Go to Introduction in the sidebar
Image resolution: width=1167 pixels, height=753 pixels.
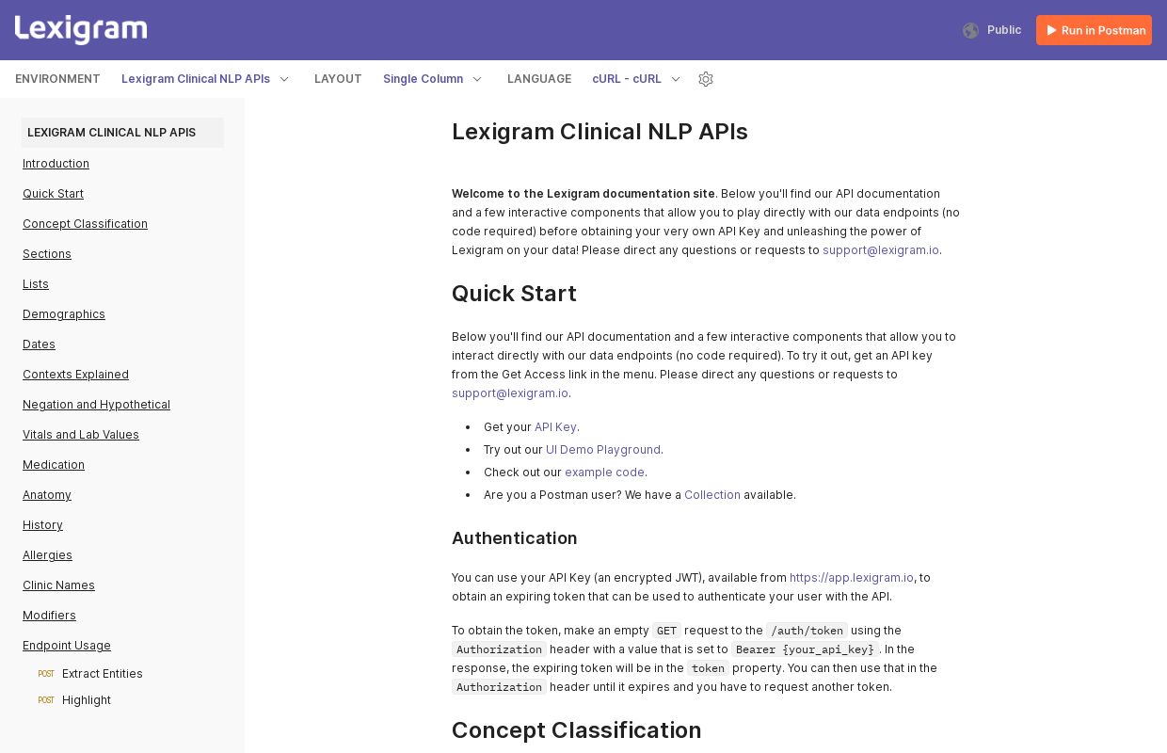click(56, 164)
